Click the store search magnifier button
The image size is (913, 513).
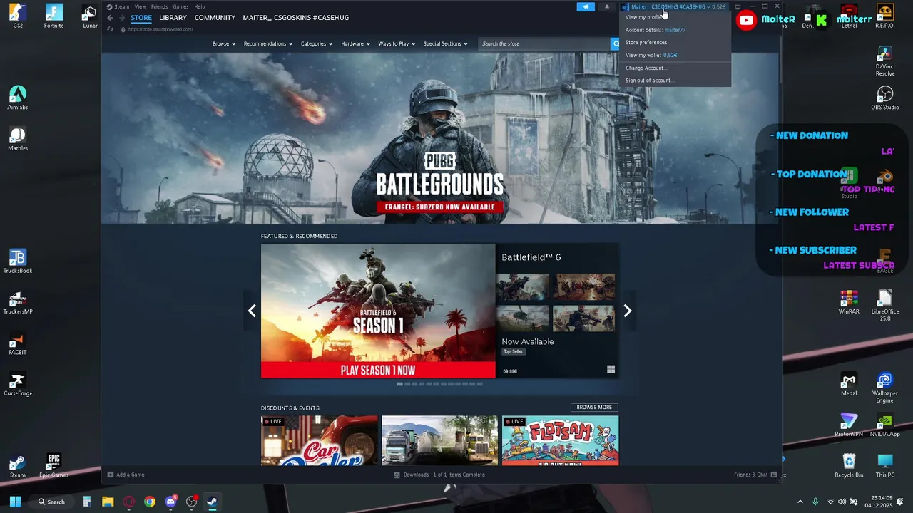click(616, 43)
